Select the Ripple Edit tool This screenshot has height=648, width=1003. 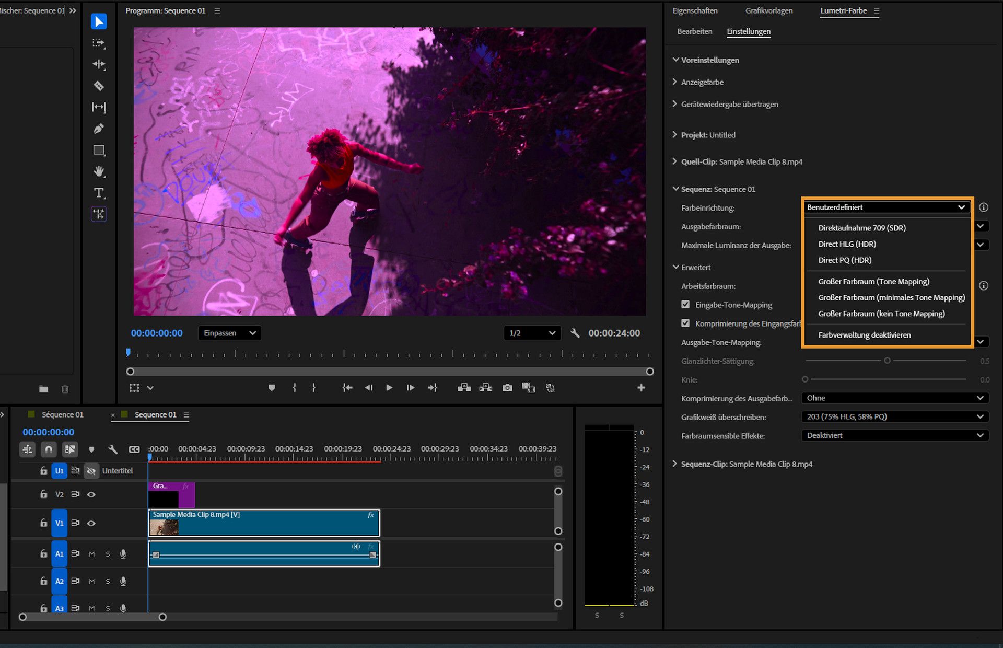(98, 64)
